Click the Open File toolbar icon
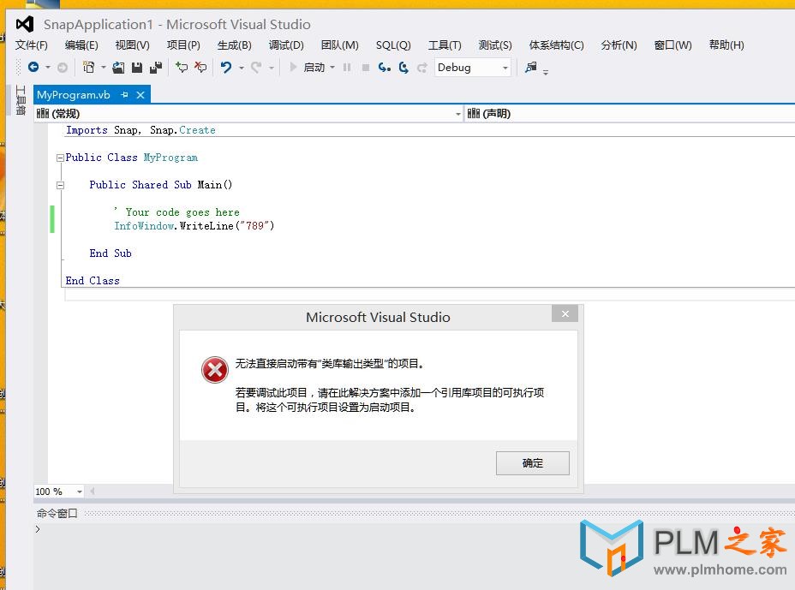 coord(118,68)
